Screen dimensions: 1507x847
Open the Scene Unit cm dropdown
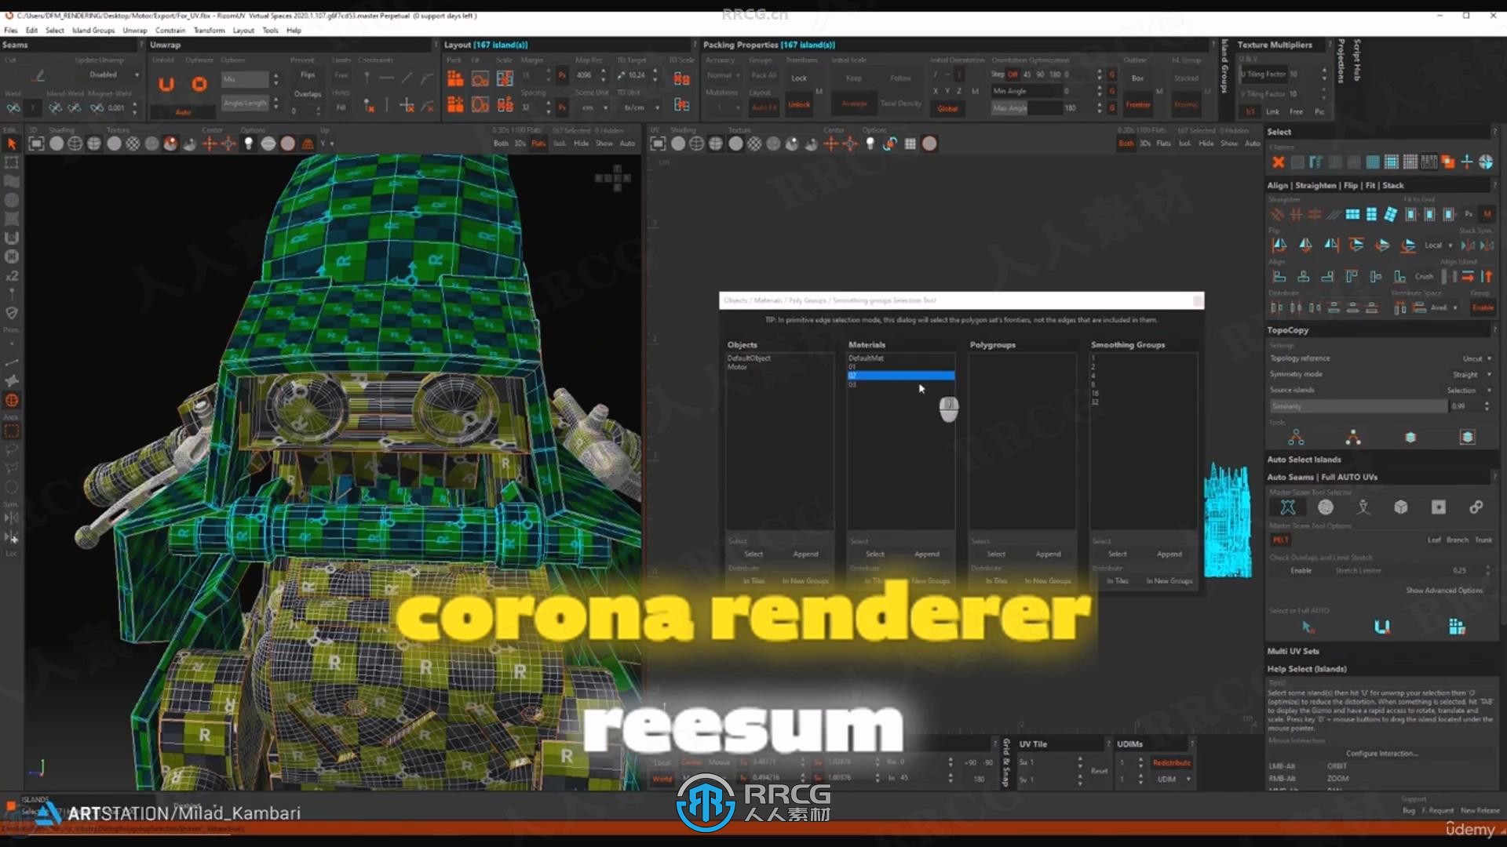point(594,107)
